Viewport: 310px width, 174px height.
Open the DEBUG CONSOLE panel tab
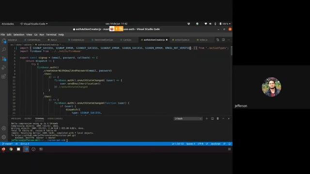tap(55, 118)
